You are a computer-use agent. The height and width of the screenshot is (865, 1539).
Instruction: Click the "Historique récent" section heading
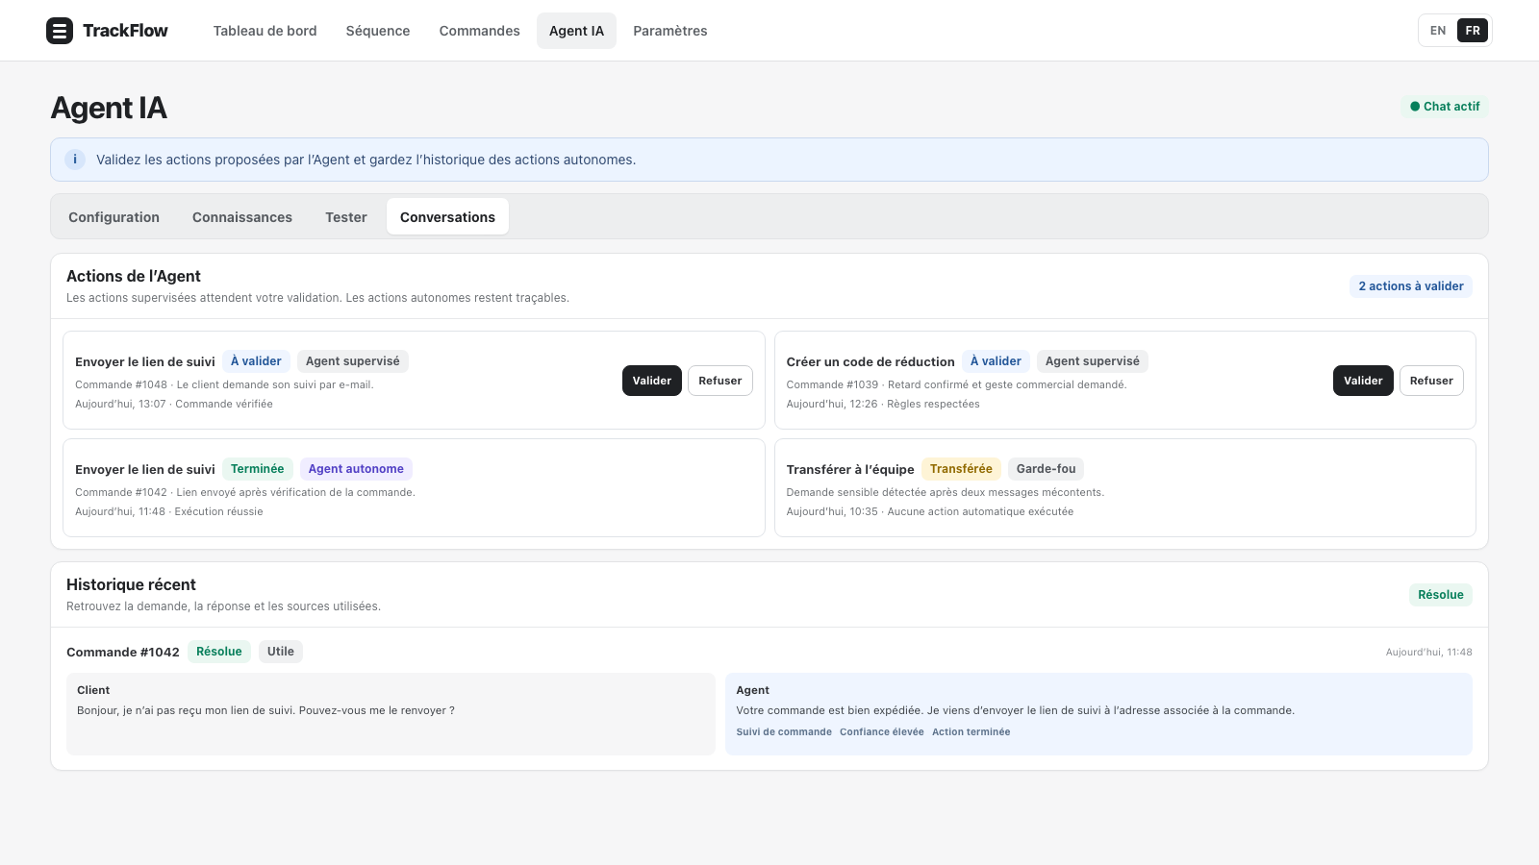click(131, 585)
